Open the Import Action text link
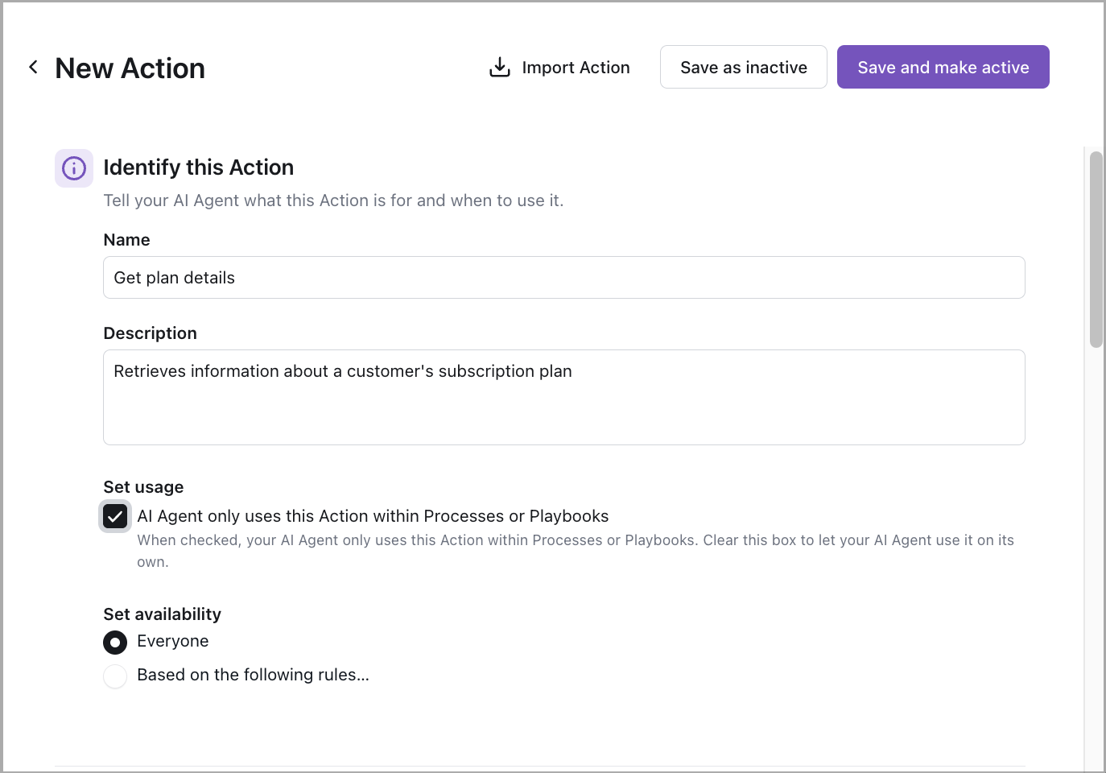1106x773 pixels. point(576,68)
